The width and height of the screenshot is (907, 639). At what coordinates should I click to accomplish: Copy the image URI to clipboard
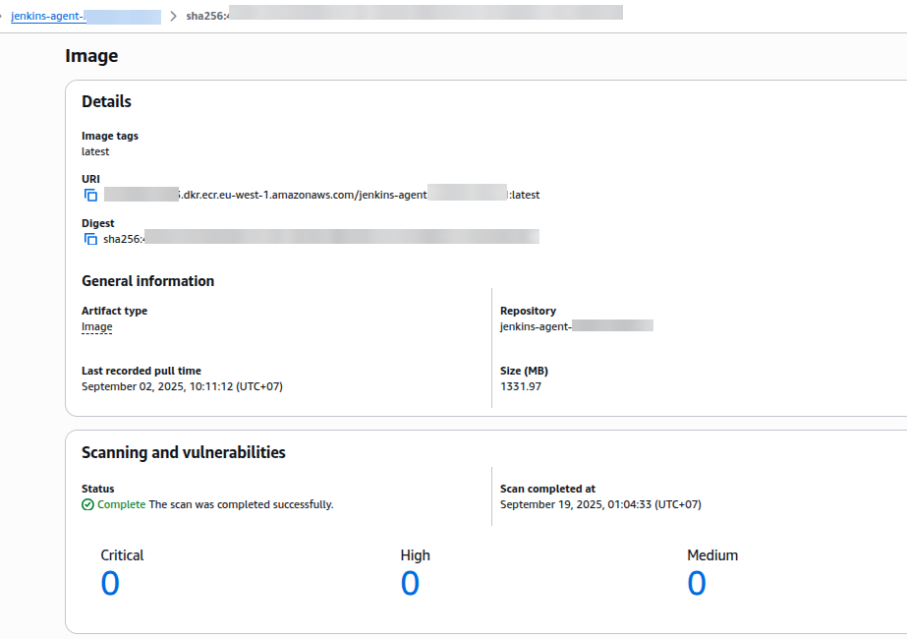coord(90,195)
